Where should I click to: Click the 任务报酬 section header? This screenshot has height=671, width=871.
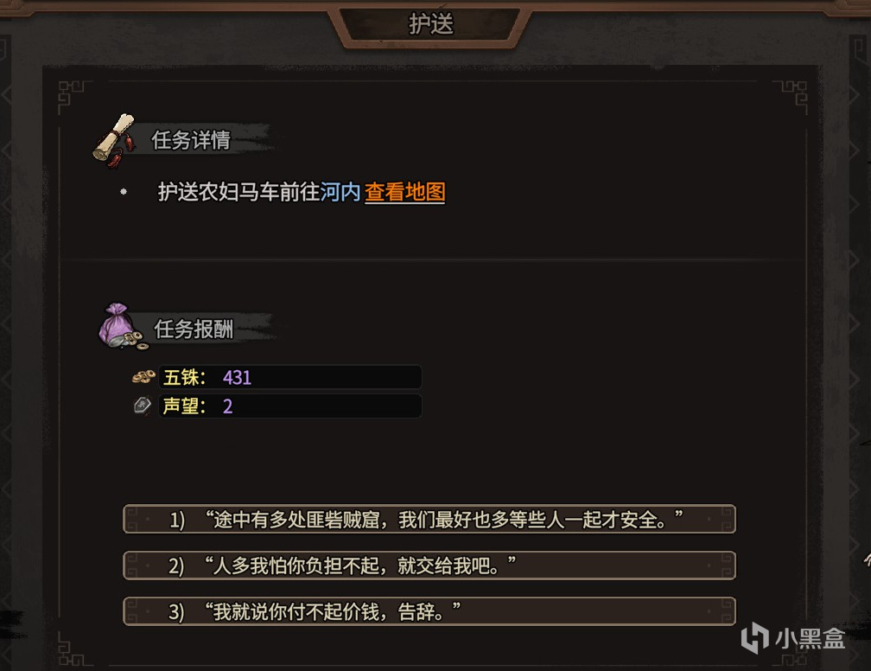(194, 329)
